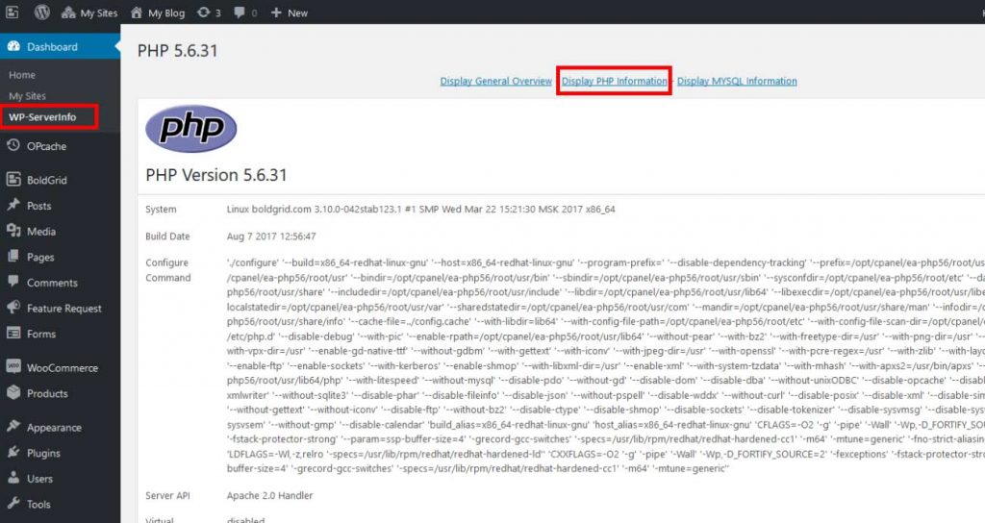Click the Dashboard gauge icon
Viewport: 985px width, 523px height.
pyautogui.click(x=13, y=46)
